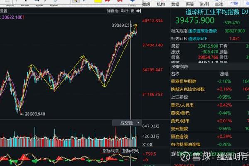The width and height of the screenshot is (249, 166).
Task: Click the ETF price 1.031
Action: 234,39
